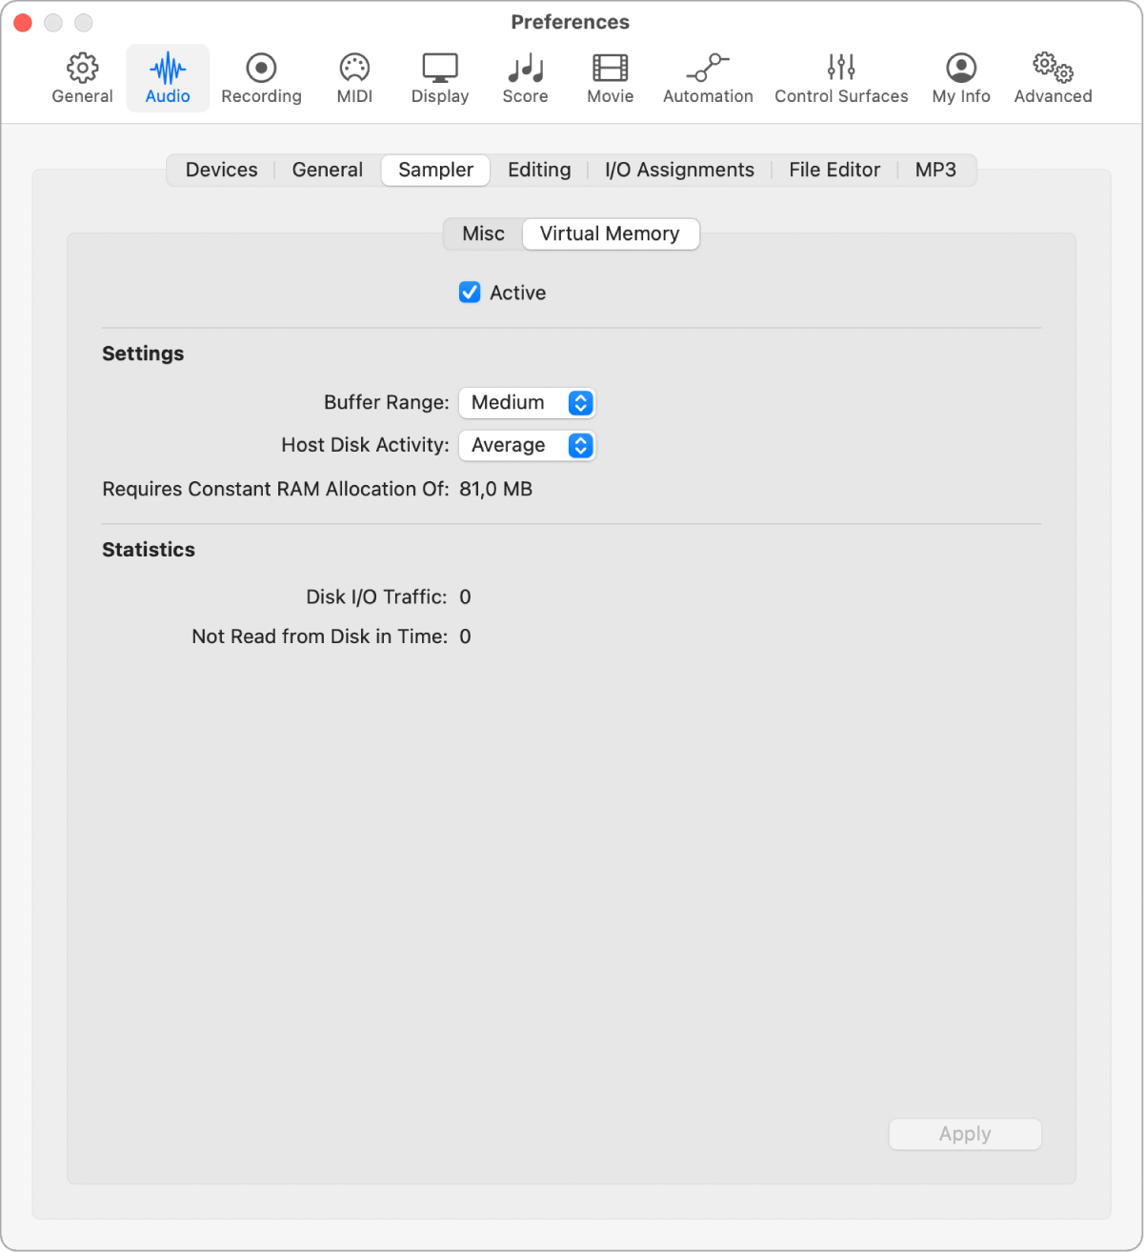Expand the Buffer Range dropdown
The height and width of the screenshot is (1252, 1145).
[527, 403]
